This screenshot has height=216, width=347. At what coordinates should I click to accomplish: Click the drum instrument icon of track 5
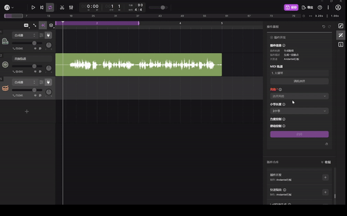[x=5, y=88]
